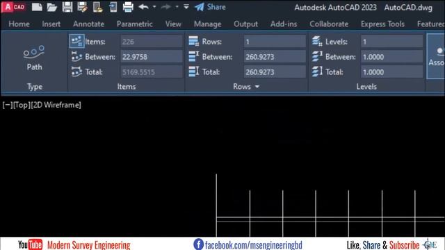445x250 pixels.
Task: Open the Customize Quick Access Toolbar dropdown
Action: [186, 6]
